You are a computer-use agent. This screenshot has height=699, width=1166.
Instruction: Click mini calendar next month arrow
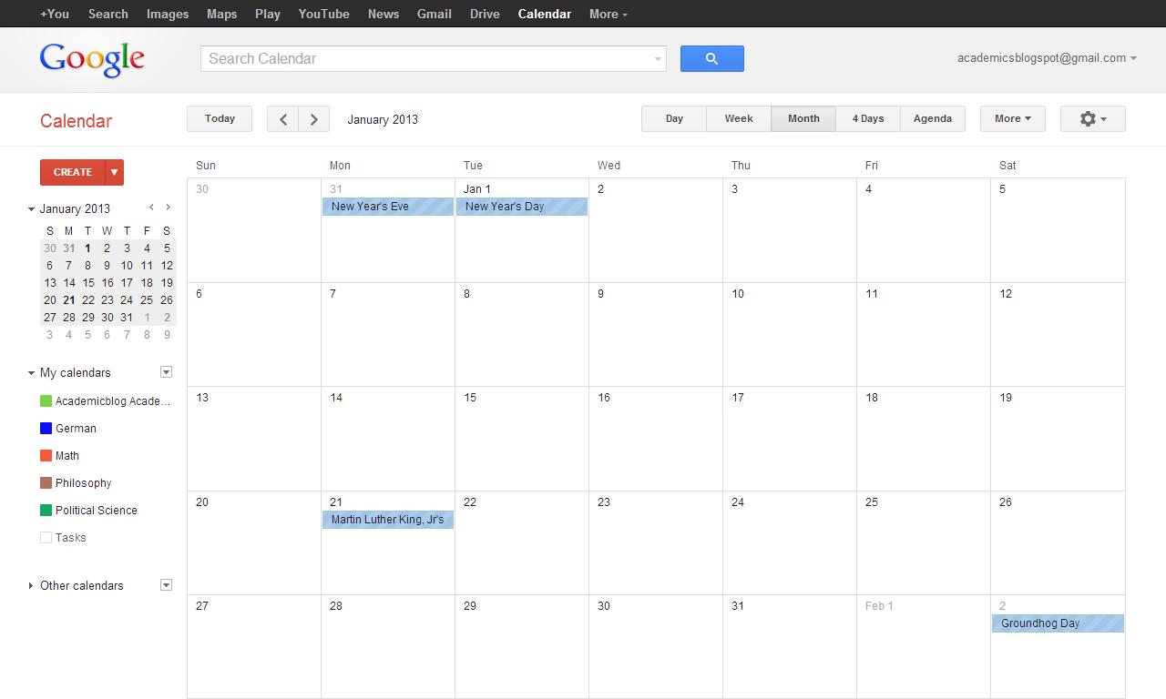click(168, 208)
